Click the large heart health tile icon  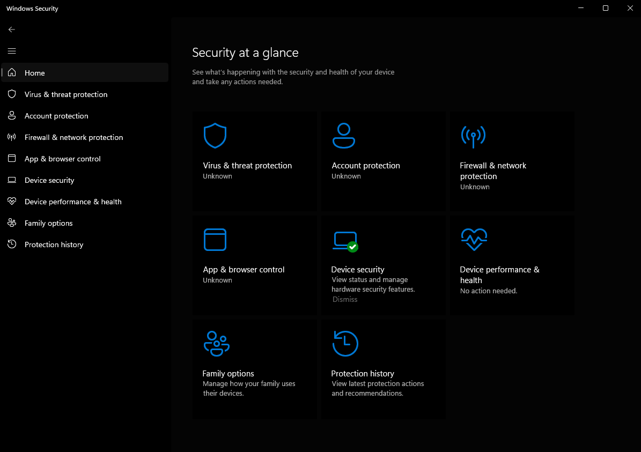(x=474, y=240)
